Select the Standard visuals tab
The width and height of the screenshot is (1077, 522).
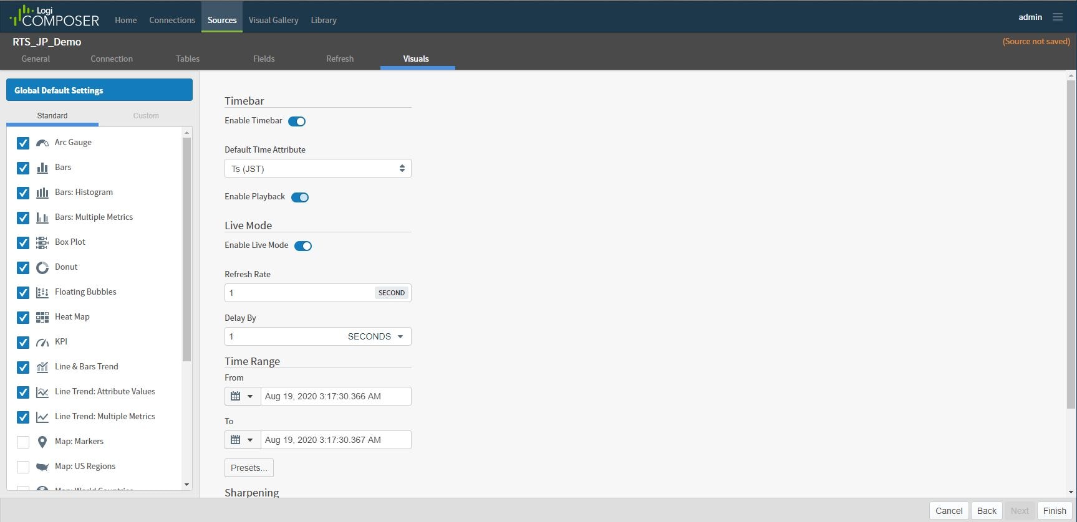(52, 116)
